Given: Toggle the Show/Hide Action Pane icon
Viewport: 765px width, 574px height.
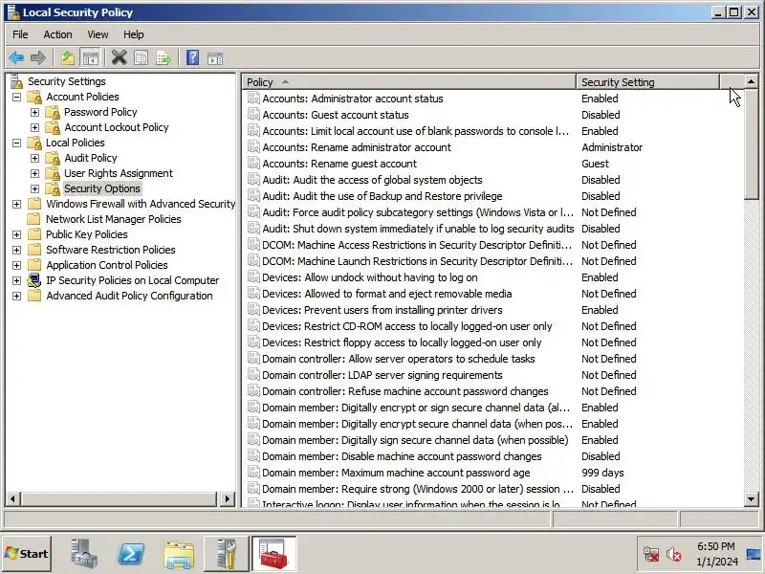Looking at the screenshot, I should [x=215, y=58].
